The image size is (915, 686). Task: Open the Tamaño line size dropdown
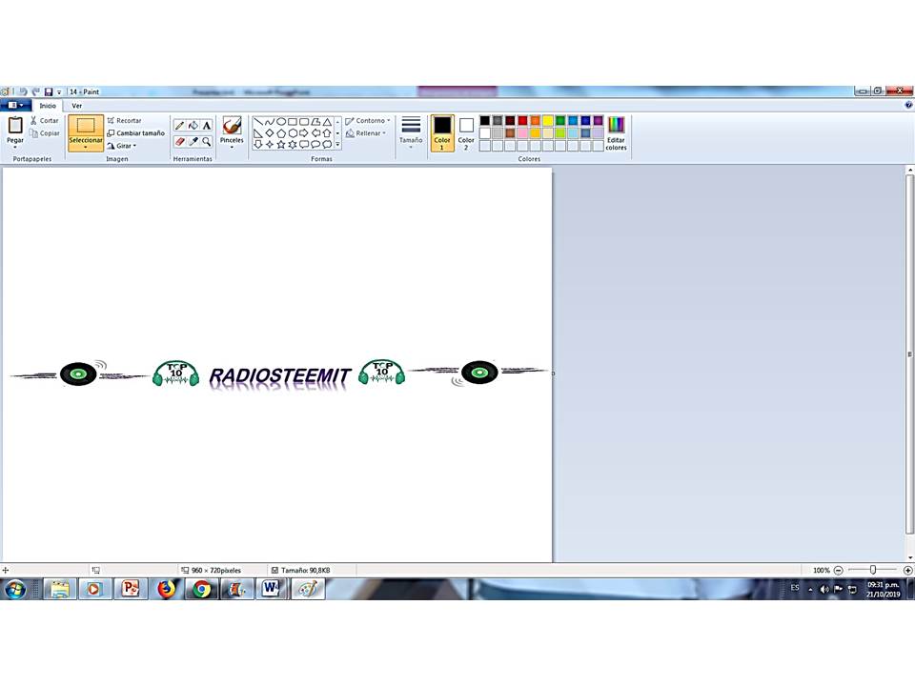(x=411, y=132)
